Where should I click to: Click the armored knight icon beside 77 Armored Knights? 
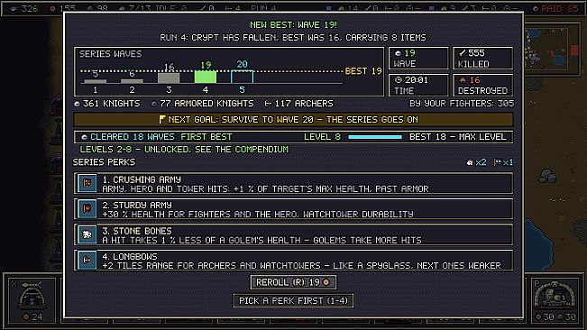click(154, 104)
